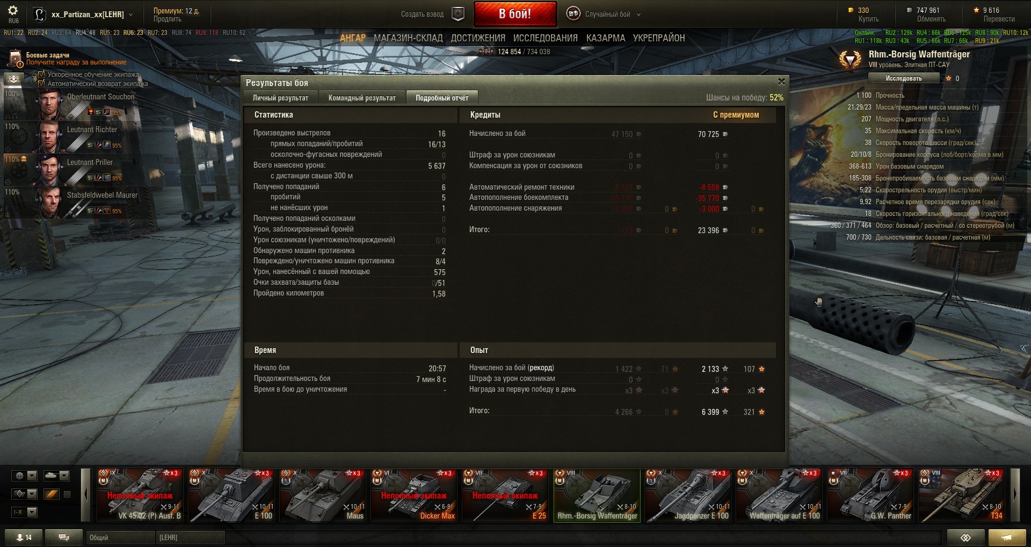Toggle the Ускоренное обучение экипажа checkbox
1031x547 pixels.
tap(41, 75)
